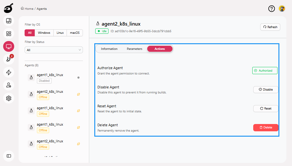Click the Reset Agent heading

tap(107, 106)
